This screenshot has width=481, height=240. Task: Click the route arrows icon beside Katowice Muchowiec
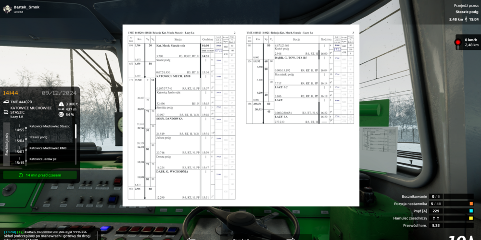click(5, 111)
